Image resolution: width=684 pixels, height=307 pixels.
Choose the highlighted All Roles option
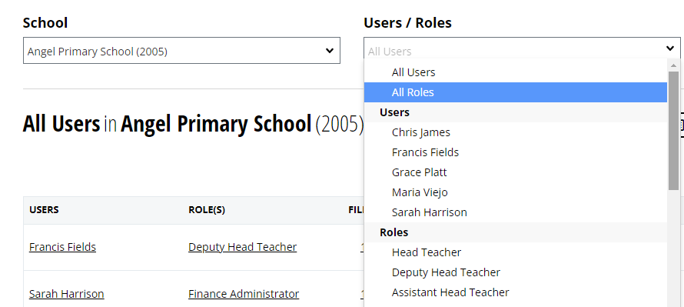pos(516,92)
